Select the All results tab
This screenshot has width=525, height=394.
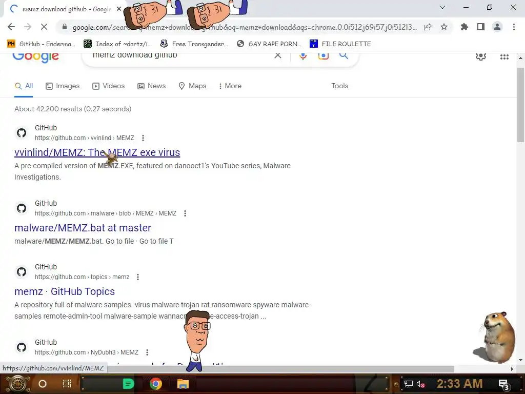pos(24,86)
